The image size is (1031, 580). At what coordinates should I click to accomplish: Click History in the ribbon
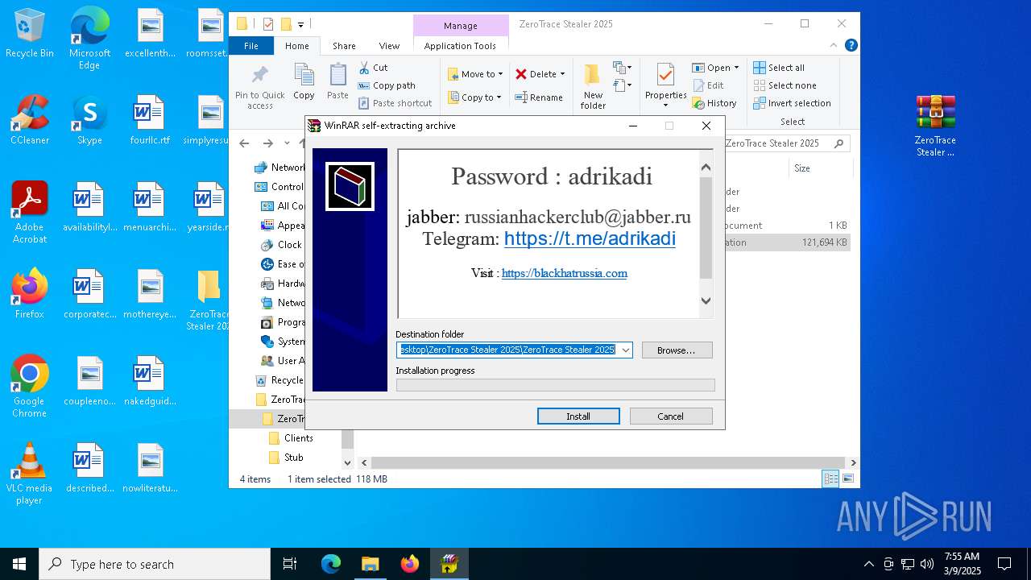pyautogui.click(x=714, y=103)
